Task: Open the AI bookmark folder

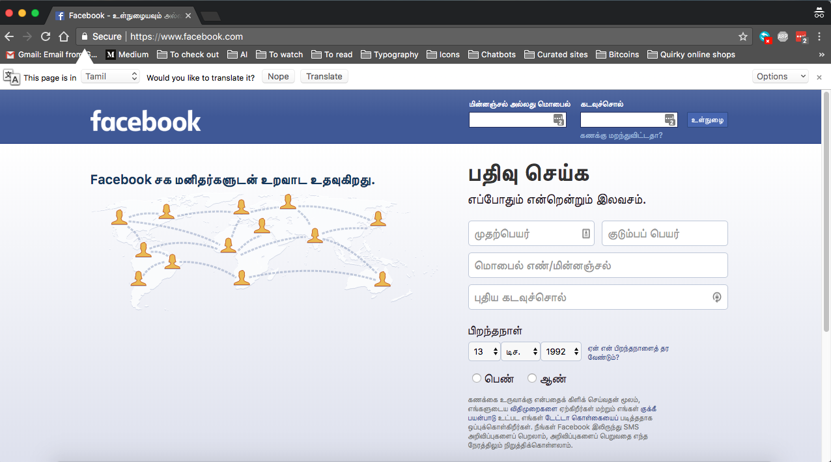Action: (x=237, y=55)
